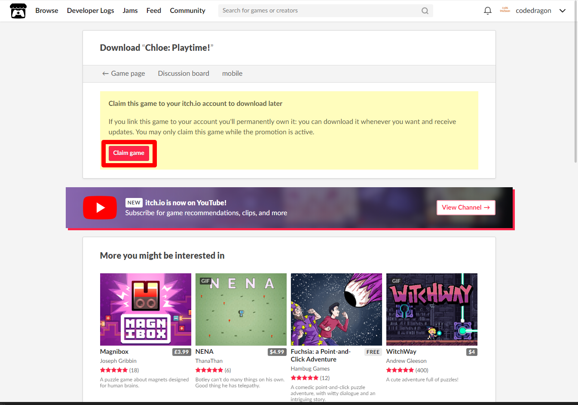The width and height of the screenshot is (578, 405).
Task: Go to Jams
Action: 130,10
